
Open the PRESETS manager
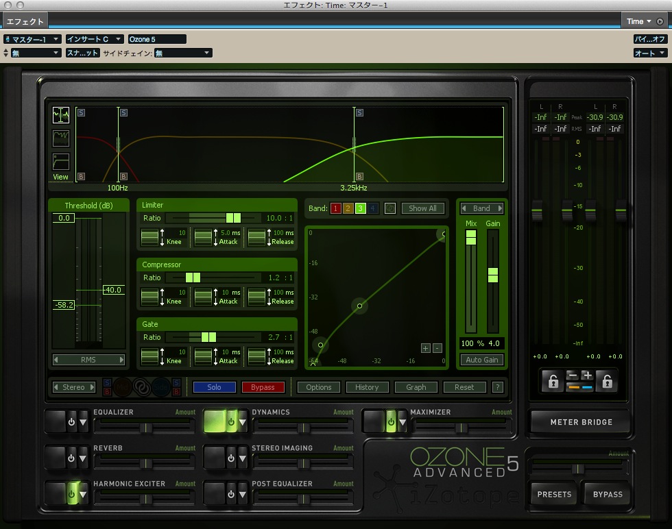coord(554,494)
